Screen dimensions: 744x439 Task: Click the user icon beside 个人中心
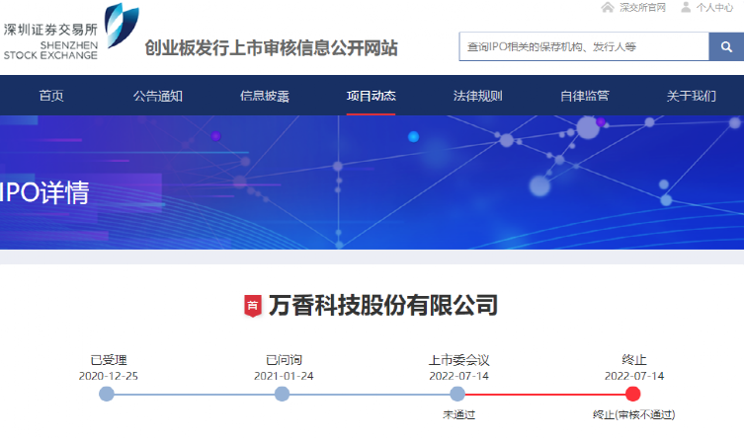pyautogui.click(x=686, y=7)
